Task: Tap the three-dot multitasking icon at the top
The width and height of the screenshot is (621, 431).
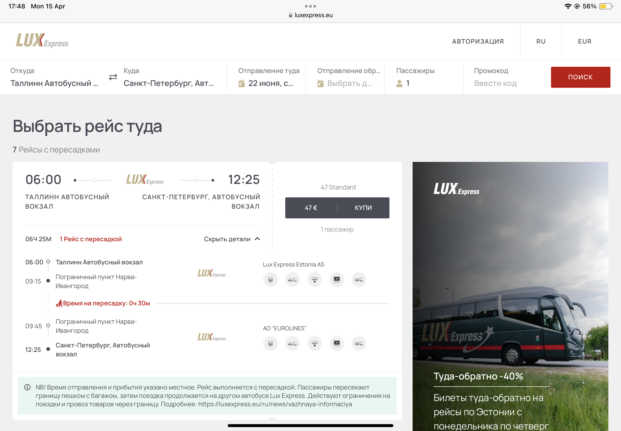Action: tap(310, 6)
